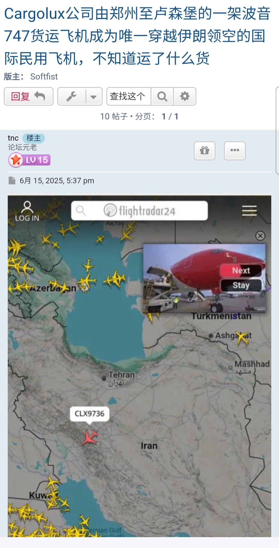Click the hamburger menu in map image
Image resolution: width=279 pixels, height=548 pixels.
249,211
